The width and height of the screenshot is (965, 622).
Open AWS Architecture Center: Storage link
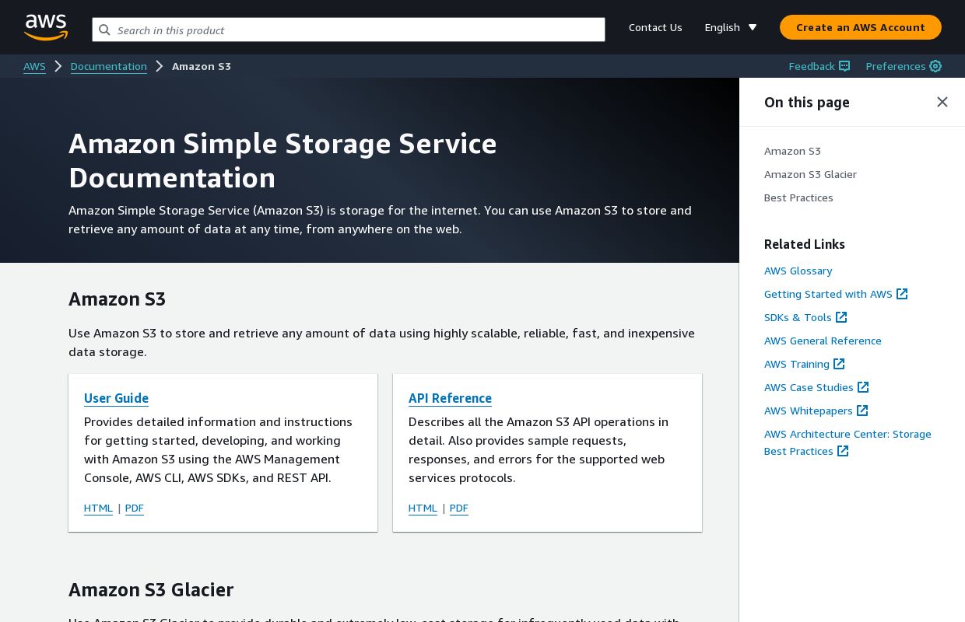click(x=847, y=434)
